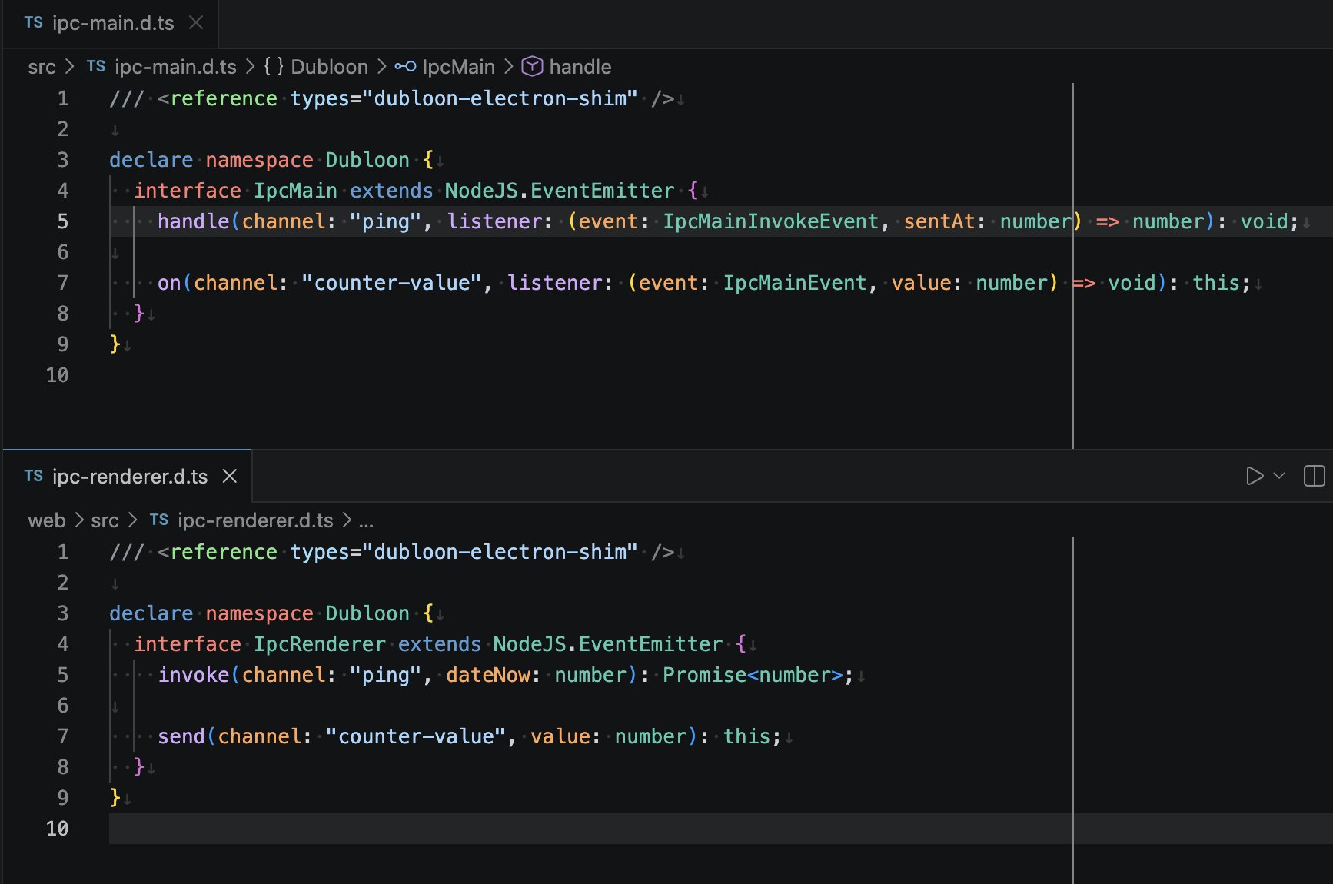
Task: Open the IpcMain interface breadcrumb
Action: [x=458, y=68]
